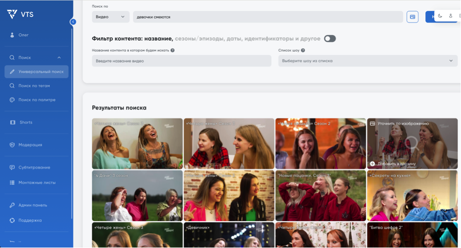Open user profile icon in top bar

pyautogui.click(x=451, y=16)
